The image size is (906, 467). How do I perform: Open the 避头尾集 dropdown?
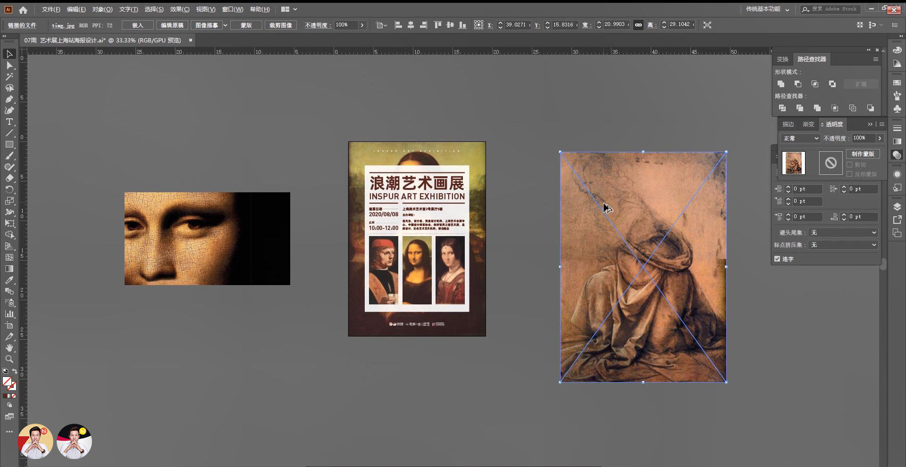click(x=843, y=232)
